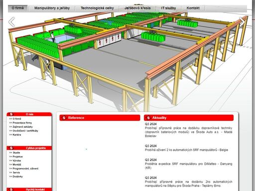
Task: Click the "Reference" section header
Action: coord(100,118)
